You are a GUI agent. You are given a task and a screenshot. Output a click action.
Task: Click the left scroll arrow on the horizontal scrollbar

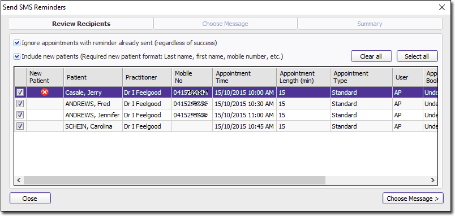point(19,180)
